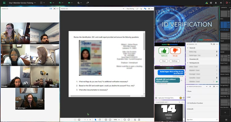Screen dimensions: 231x122
Task: Open the 1. Reyes document
Action: (202, 91)
